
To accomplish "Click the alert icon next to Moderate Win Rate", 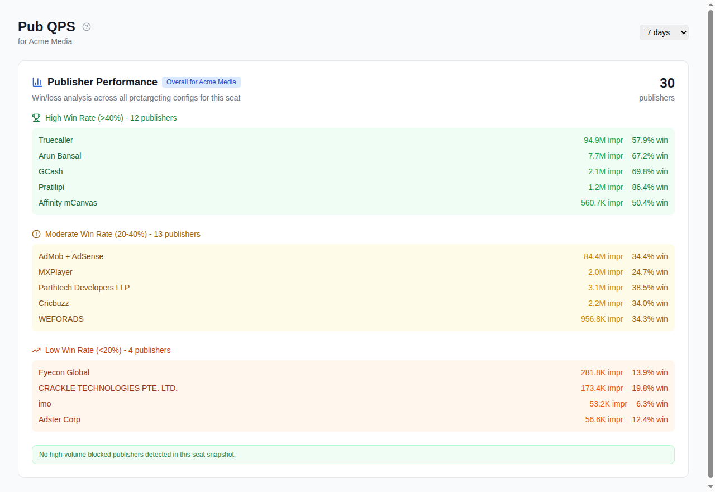I will 36,234.
